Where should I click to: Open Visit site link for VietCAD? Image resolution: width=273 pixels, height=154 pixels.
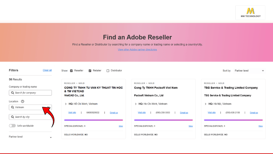pyautogui.click(x=72, y=112)
